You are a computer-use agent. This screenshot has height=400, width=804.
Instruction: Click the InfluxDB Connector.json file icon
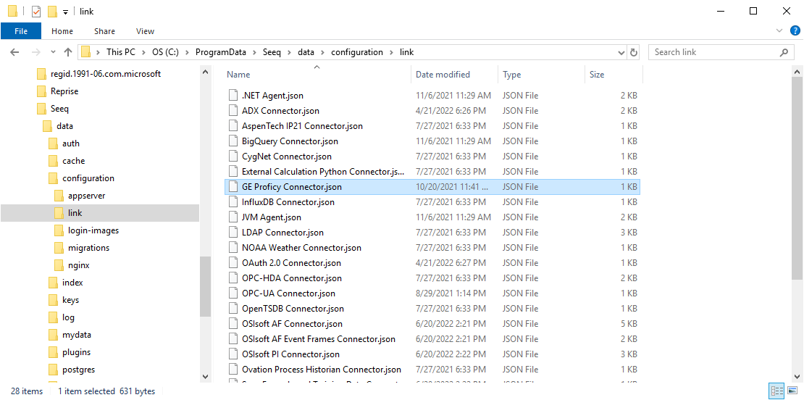point(233,202)
